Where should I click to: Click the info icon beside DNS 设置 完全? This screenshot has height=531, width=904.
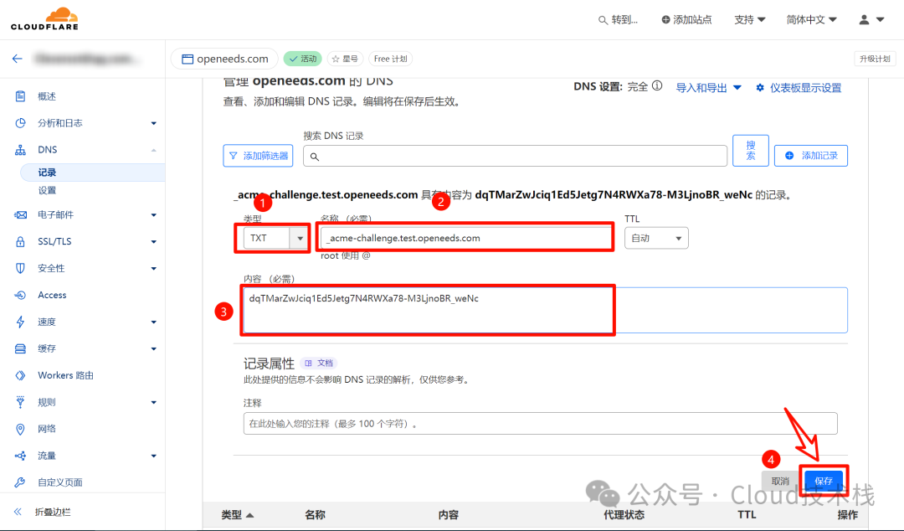click(x=657, y=86)
